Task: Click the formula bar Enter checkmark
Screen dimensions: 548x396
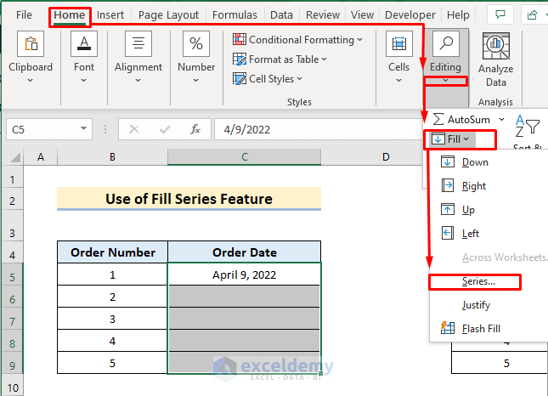Action: coord(165,130)
